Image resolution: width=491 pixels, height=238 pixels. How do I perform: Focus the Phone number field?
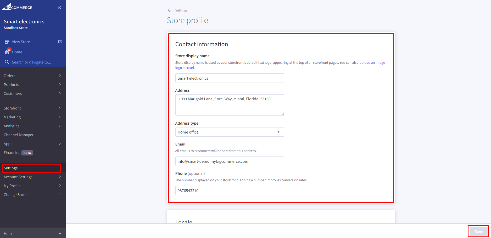click(x=229, y=190)
